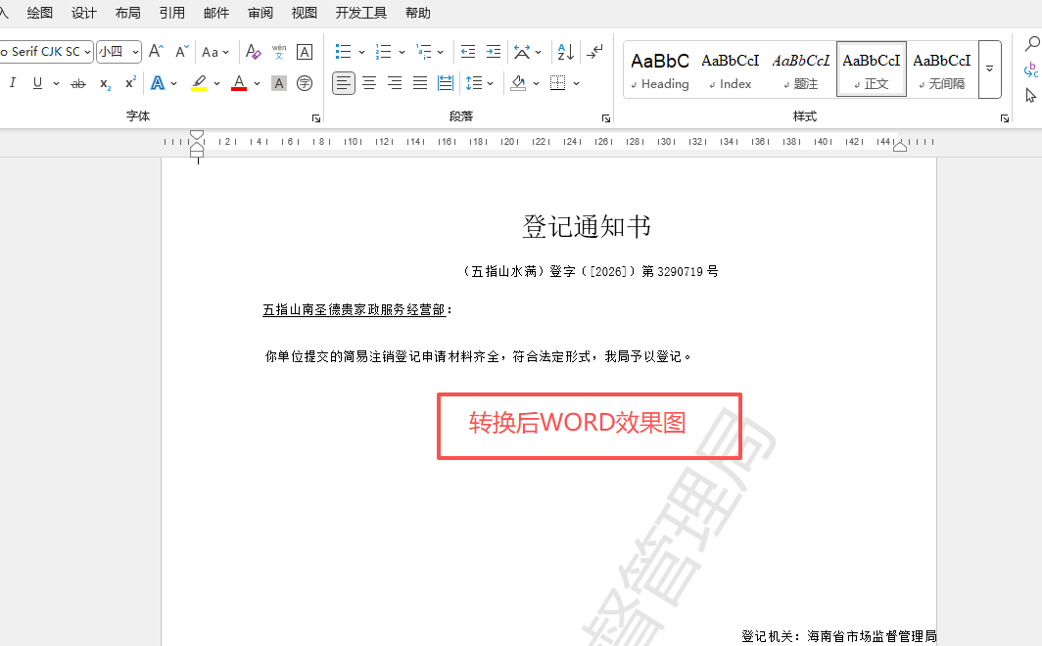Justify text alignment
The height and width of the screenshot is (646, 1042).
[420, 83]
